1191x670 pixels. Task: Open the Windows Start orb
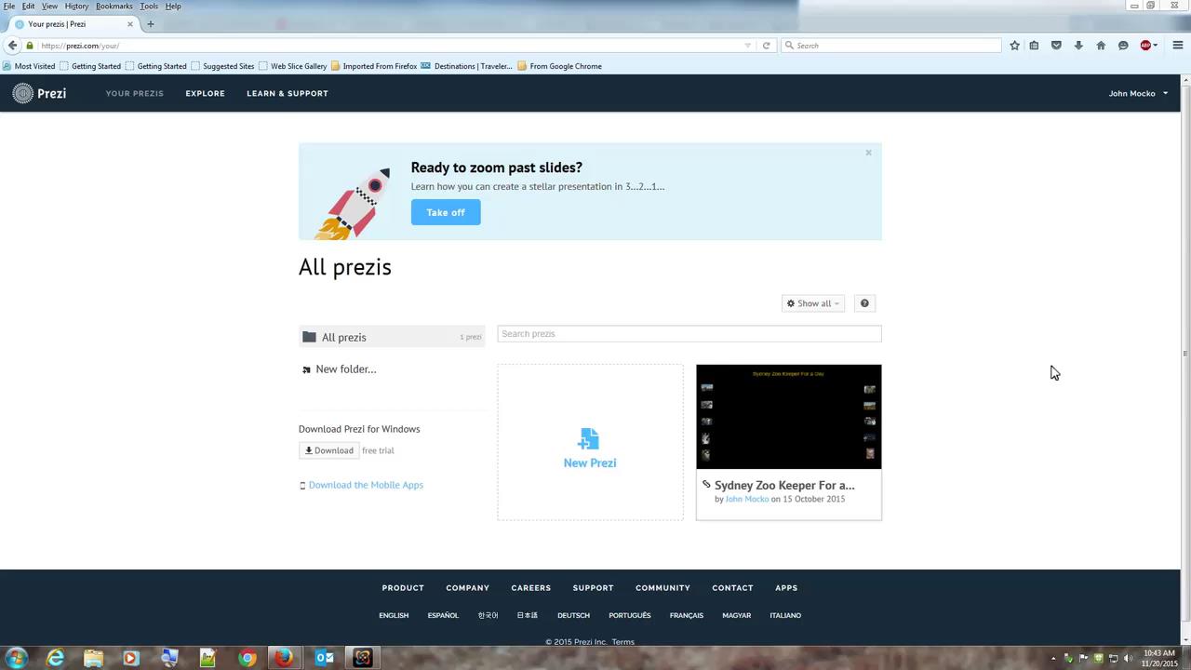coord(16,658)
